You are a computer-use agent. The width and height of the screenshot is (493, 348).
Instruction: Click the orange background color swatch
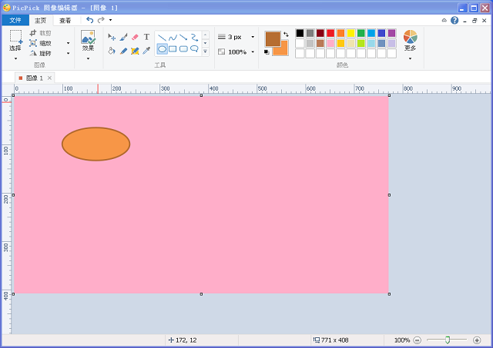283,50
